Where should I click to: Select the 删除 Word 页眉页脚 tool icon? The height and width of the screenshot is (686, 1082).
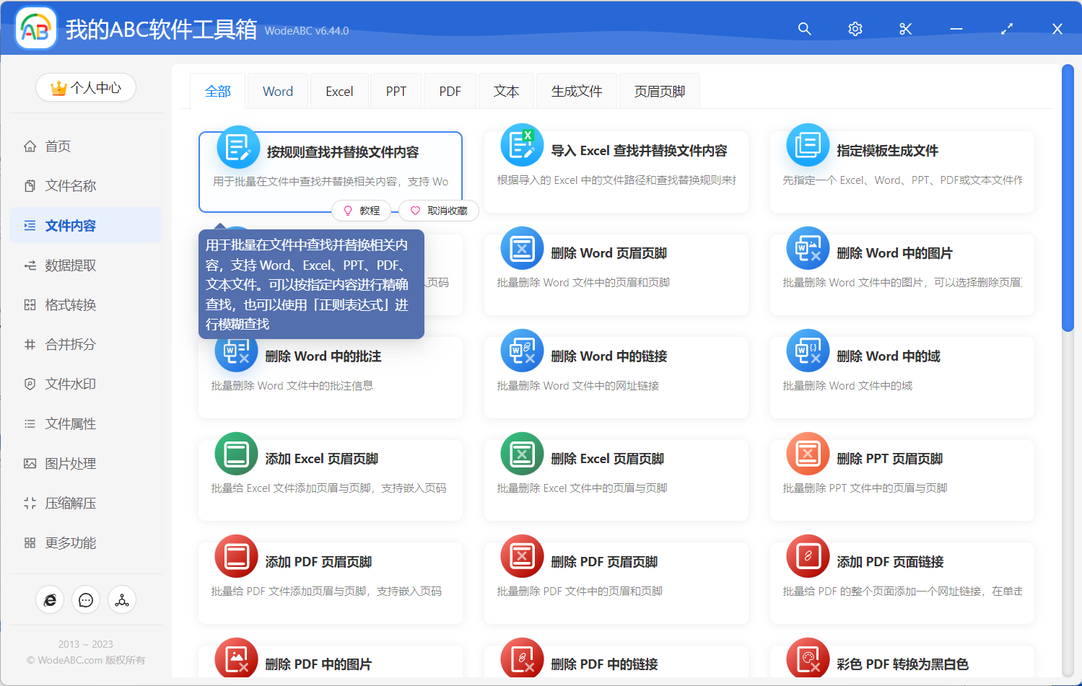[x=522, y=248]
